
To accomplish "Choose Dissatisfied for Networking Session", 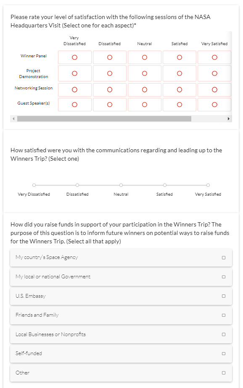I will click(110, 89).
